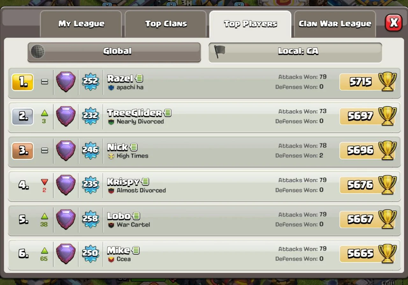This screenshot has height=285, width=408.
Task: Select the Global leaderboard button
Action: [114, 52]
